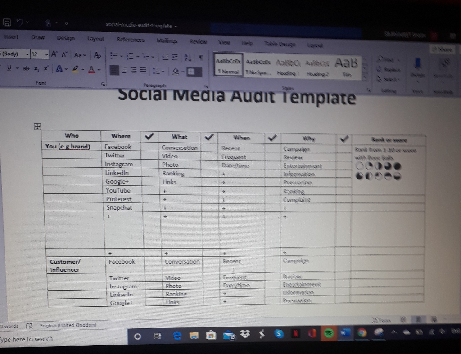Click the Bullets list icon
Image resolution: width=461 pixels, height=354 pixels.
tap(113, 55)
